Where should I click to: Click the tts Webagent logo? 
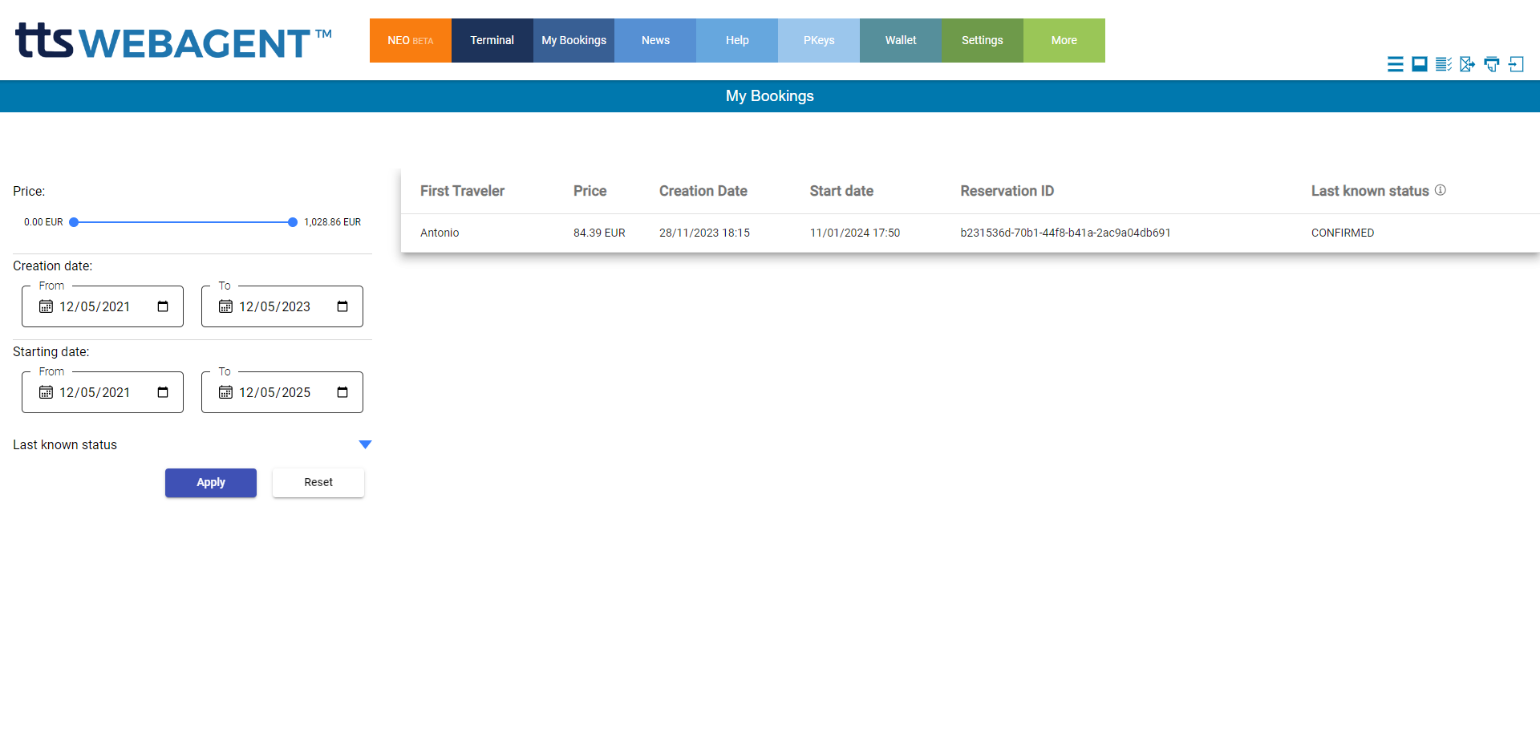coord(172,40)
